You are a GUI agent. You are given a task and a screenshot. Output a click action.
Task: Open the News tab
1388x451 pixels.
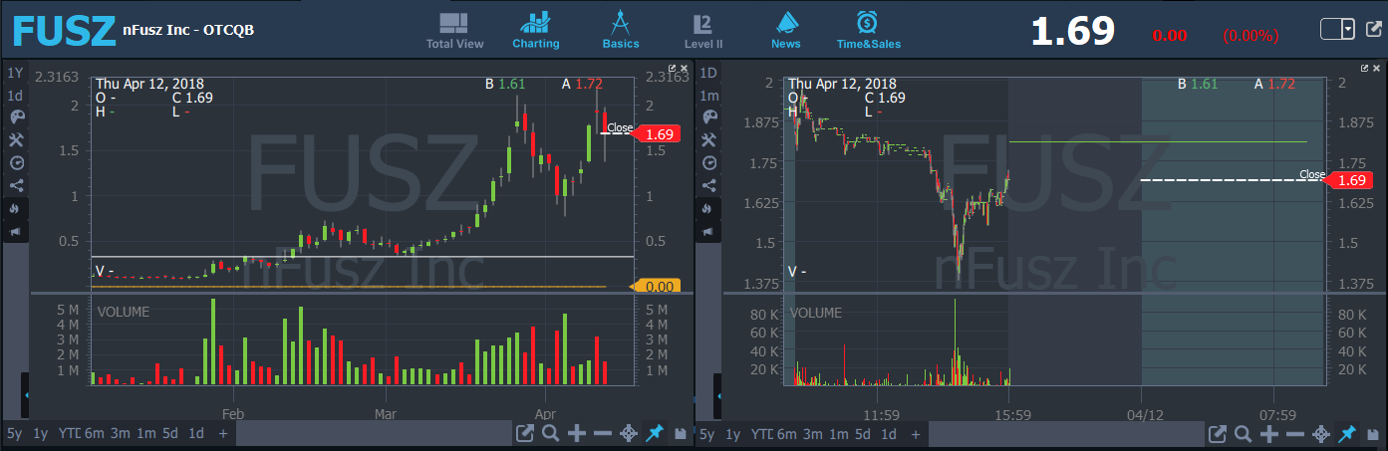point(786,30)
